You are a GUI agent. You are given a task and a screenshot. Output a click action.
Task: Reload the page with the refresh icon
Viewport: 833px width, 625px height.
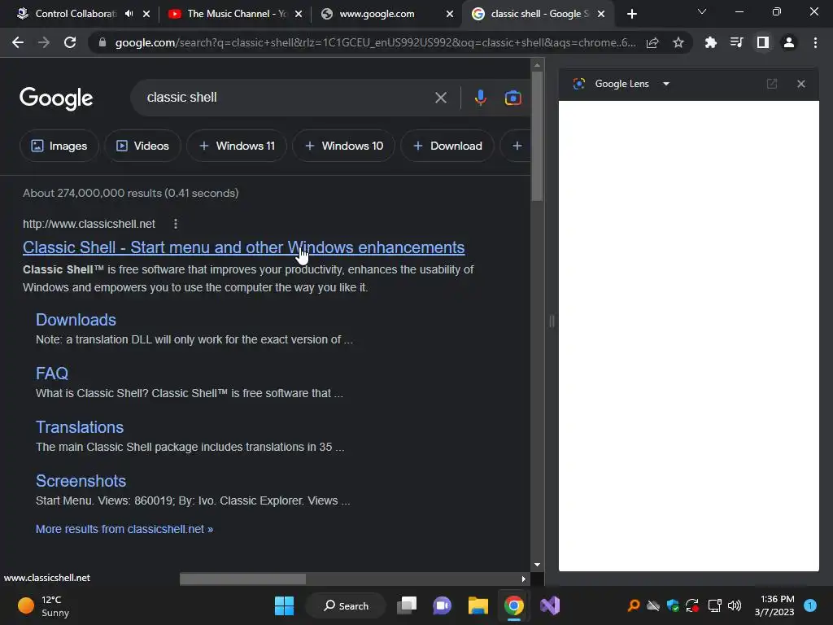point(70,42)
